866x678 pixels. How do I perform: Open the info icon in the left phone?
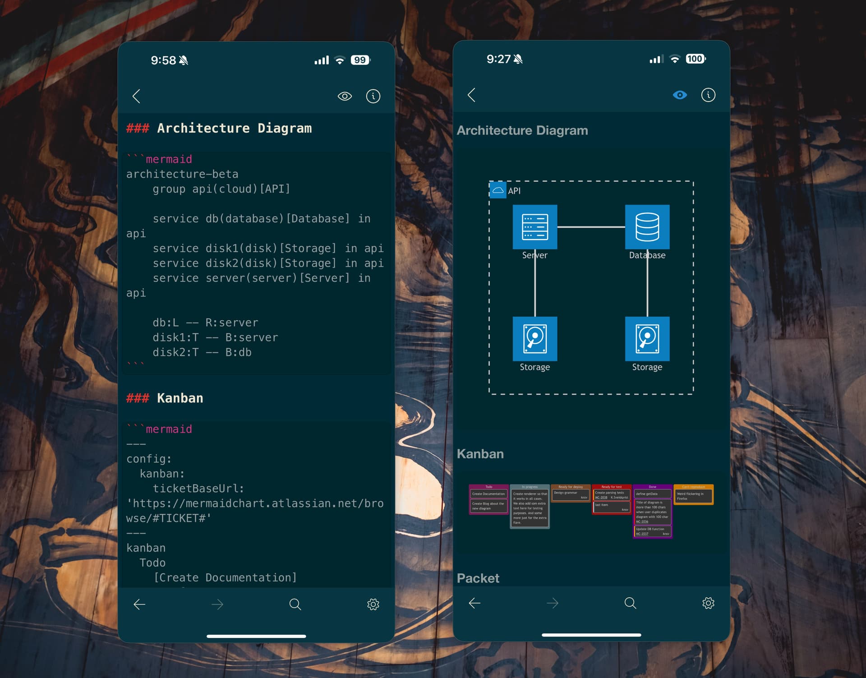pos(373,96)
